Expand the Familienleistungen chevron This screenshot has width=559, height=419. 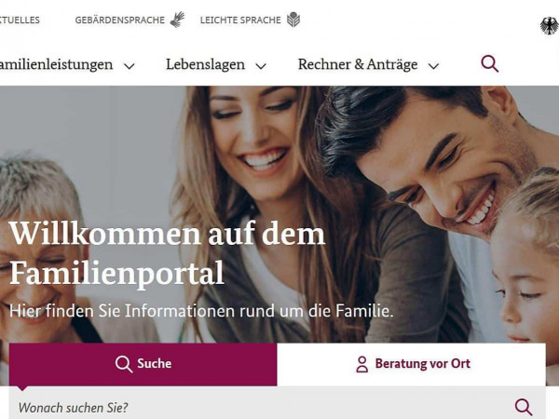pyautogui.click(x=130, y=66)
